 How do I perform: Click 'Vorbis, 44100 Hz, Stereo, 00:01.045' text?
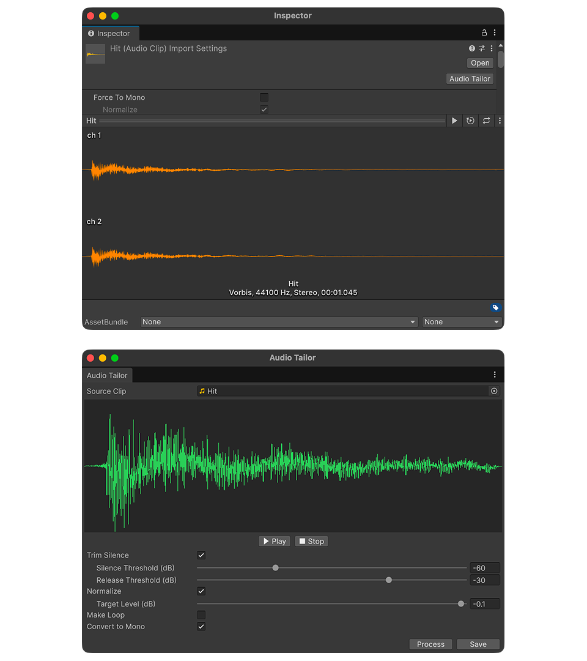click(x=293, y=293)
